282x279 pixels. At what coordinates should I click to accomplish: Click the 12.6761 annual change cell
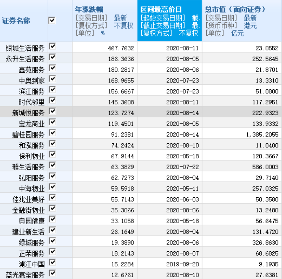[x=105, y=274]
